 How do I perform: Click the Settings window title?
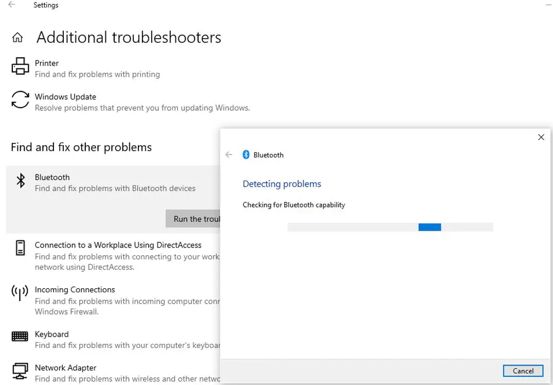(46, 5)
